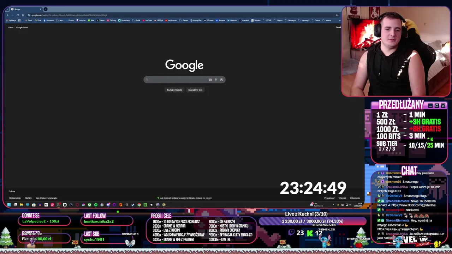Viewport: 452px width, 254px height.
Task: Open the Streamlabs bookmark
Action: click(124, 20)
